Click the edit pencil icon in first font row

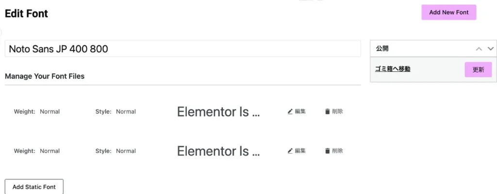click(290, 112)
